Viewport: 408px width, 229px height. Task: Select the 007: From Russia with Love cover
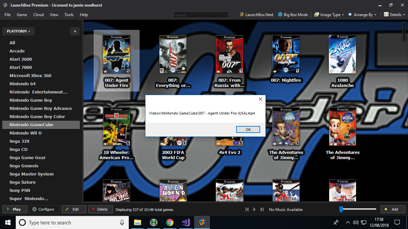[x=230, y=54]
